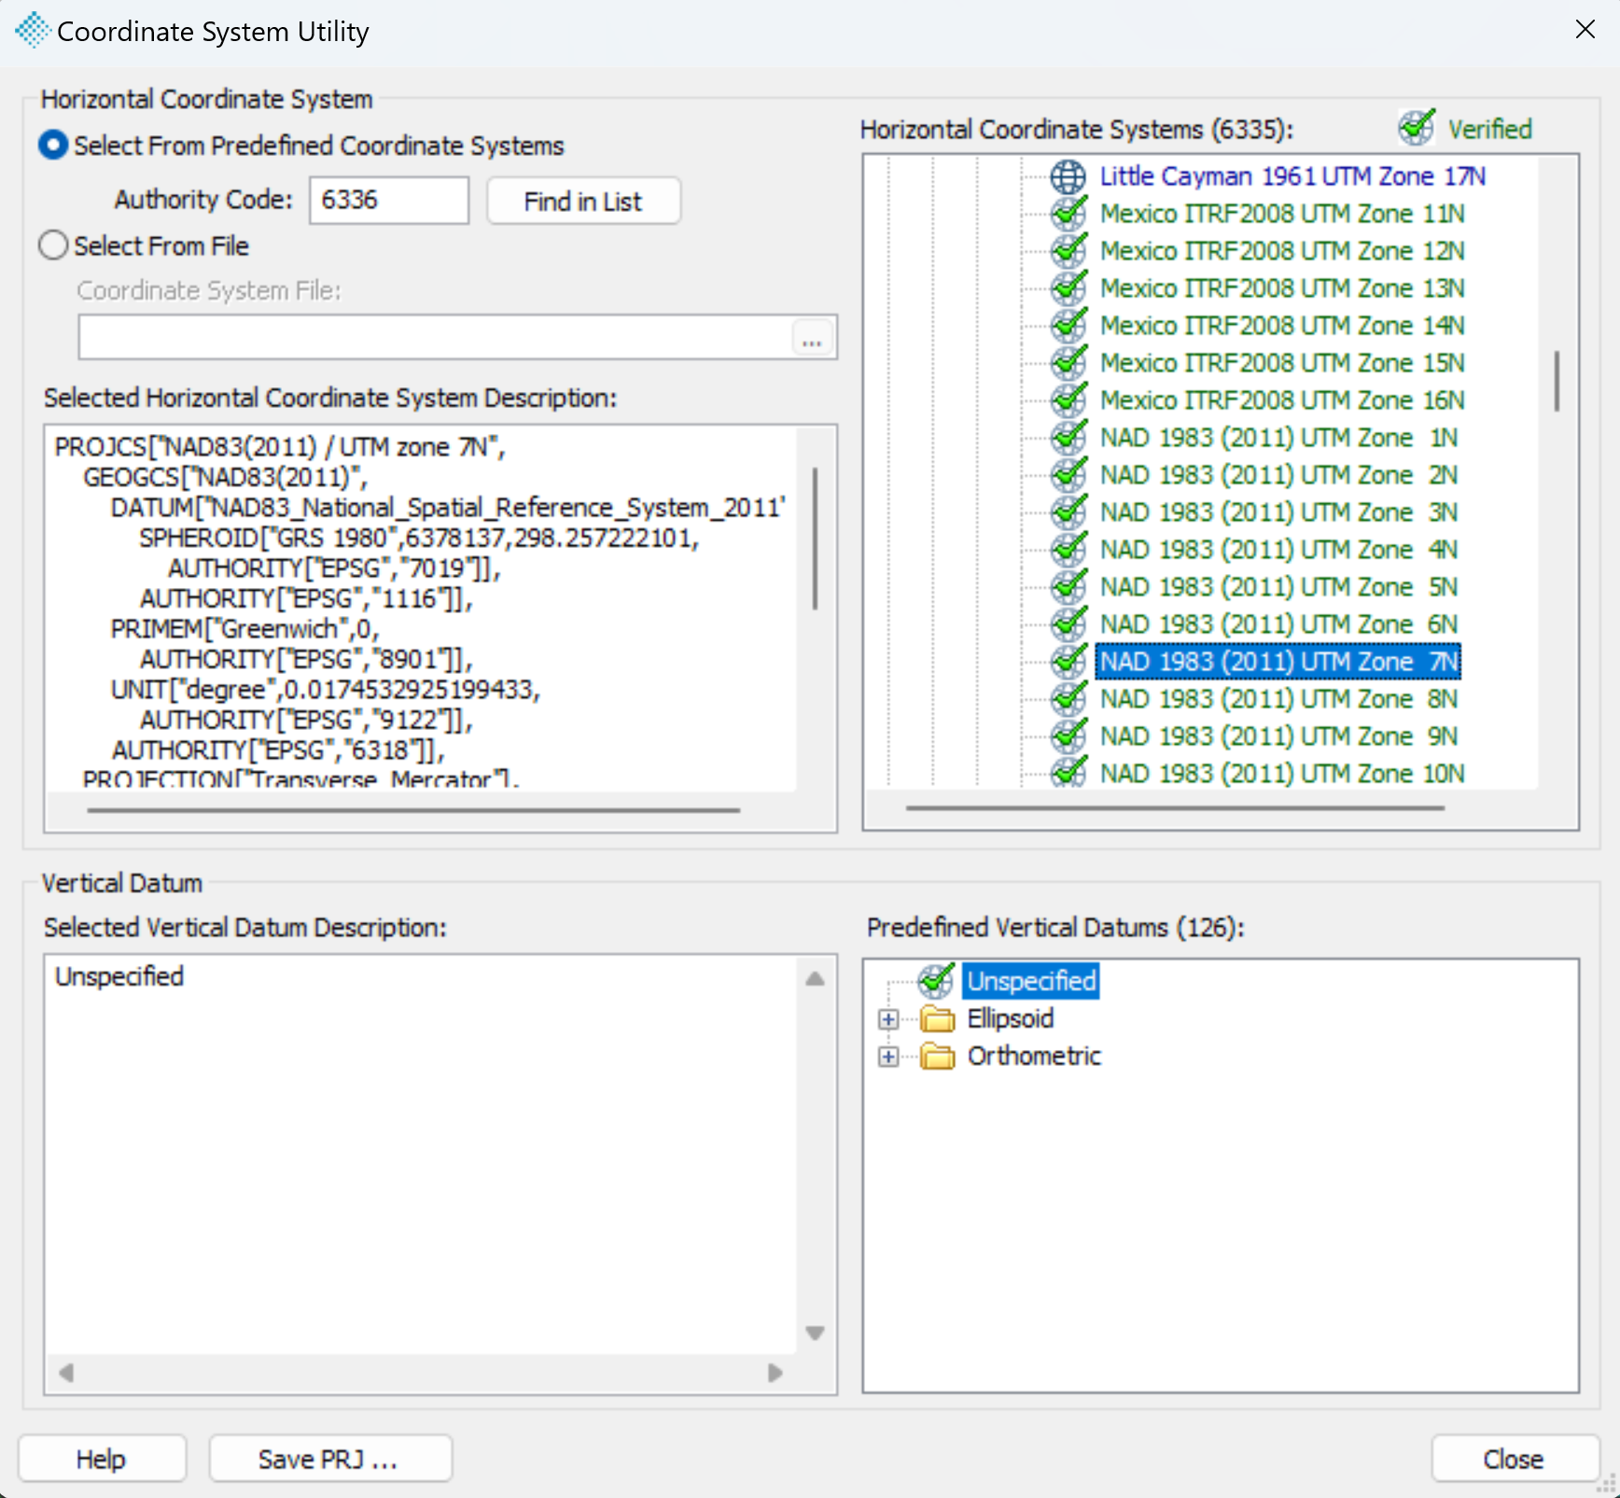Viewport: 1620px width, 1498px height.
Task: Click Save PRJ button
Action: (330, 1459)
